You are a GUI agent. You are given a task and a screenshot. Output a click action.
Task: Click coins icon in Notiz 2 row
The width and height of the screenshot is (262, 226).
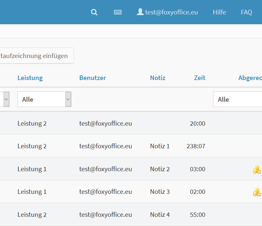pos(257,169)
